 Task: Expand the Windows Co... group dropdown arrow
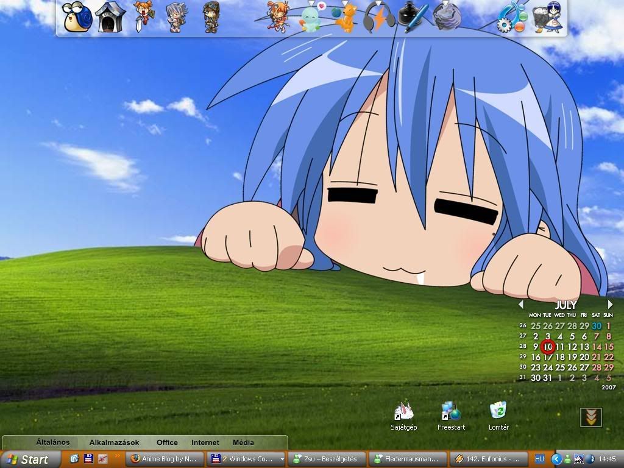(x=282, y=459)
